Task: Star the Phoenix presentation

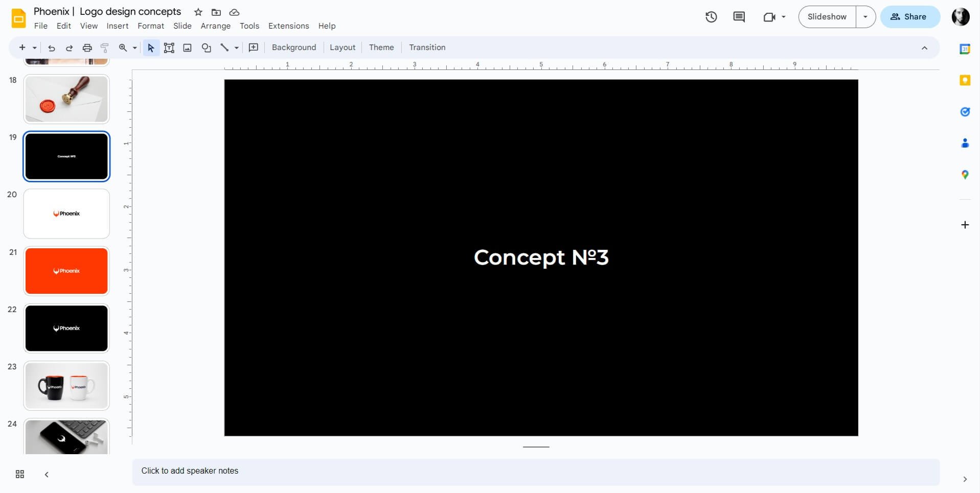Action: pyautogui.click(x=198, y=12)
